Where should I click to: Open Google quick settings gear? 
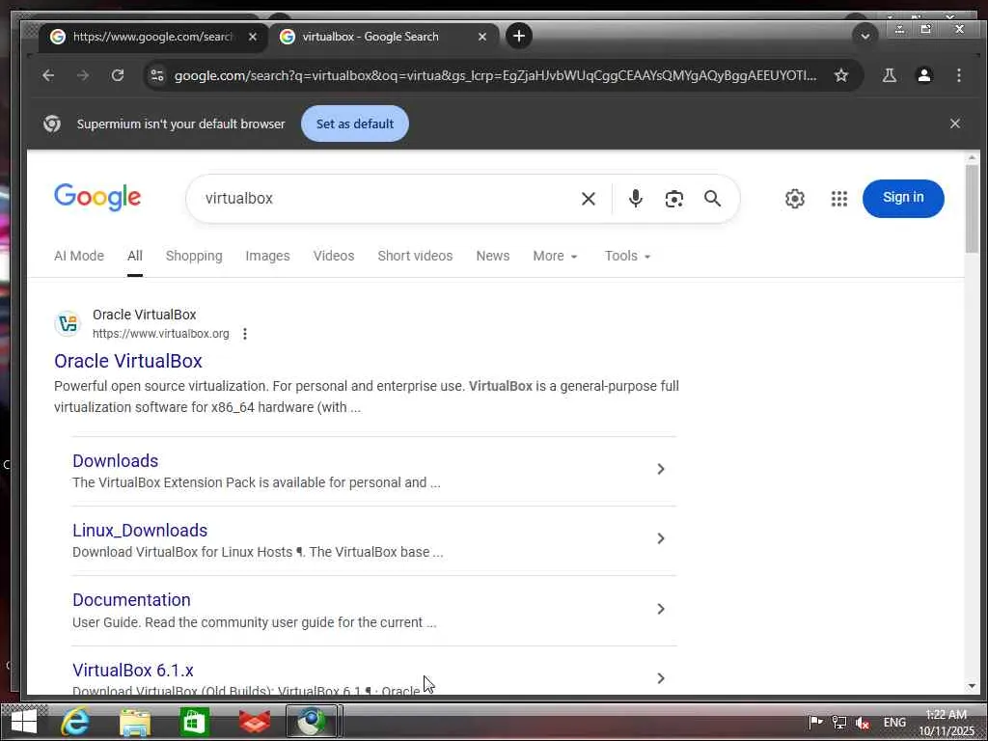tap(795, 199)
